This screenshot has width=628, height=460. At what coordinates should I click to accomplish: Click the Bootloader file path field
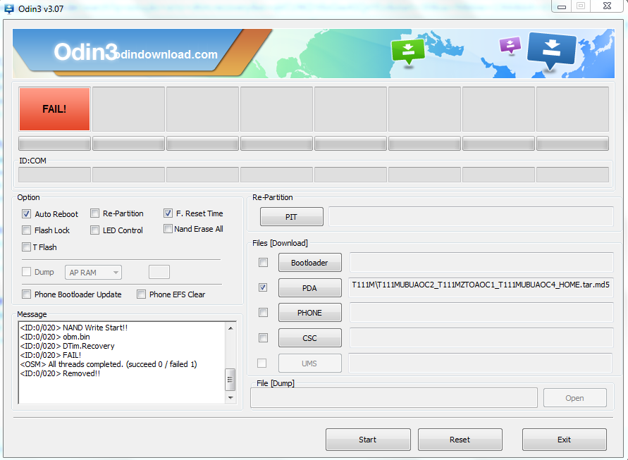[x=482, y=262]
